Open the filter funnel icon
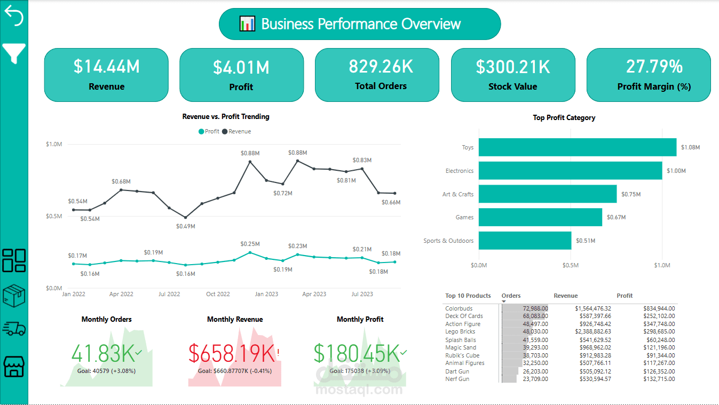 tap(14, 54)
